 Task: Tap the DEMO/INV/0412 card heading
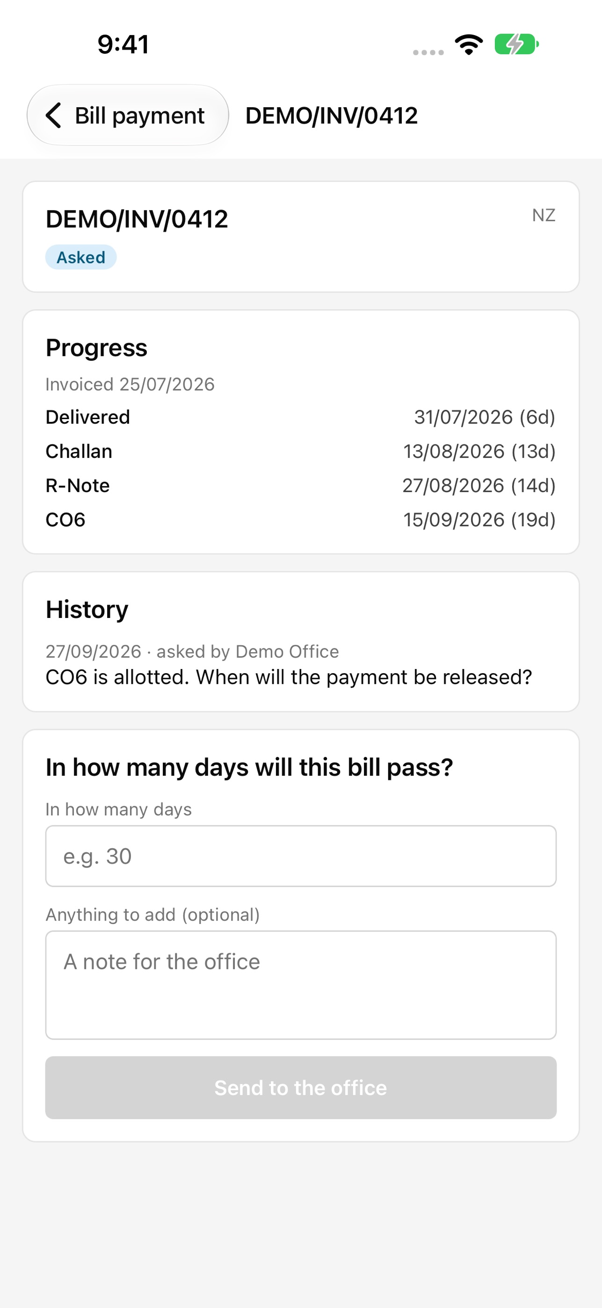click(x=137, y=219)
